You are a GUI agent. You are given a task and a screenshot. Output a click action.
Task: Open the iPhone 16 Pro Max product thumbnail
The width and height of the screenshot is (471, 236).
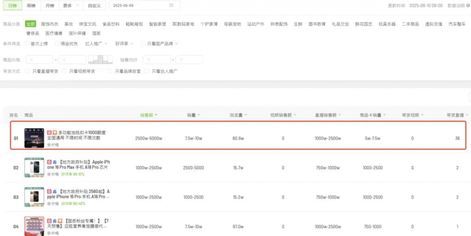pyautogui.click(x=34, y=168)
